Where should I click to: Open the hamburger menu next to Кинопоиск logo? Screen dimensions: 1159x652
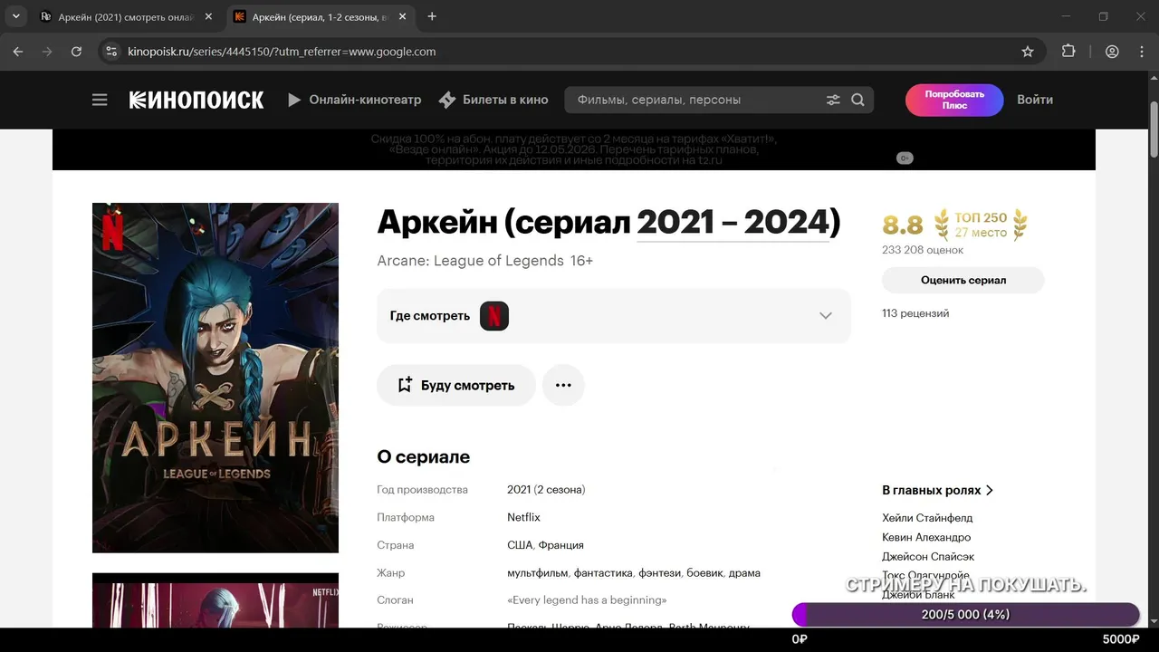100,100
